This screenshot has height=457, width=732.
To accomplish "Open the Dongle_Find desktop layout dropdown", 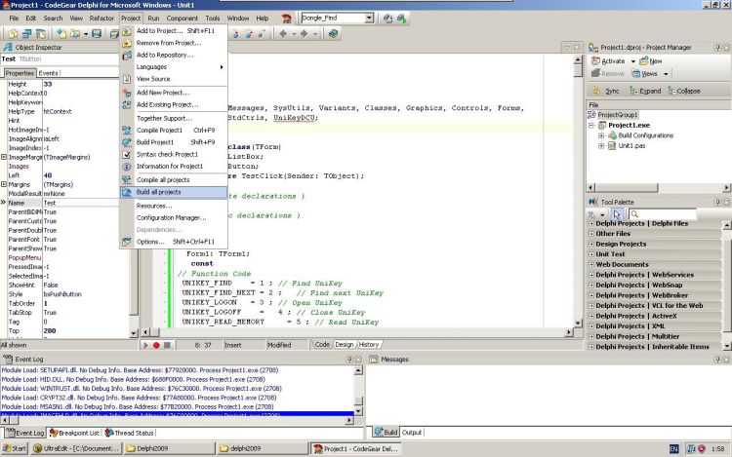I will (369, 19).
